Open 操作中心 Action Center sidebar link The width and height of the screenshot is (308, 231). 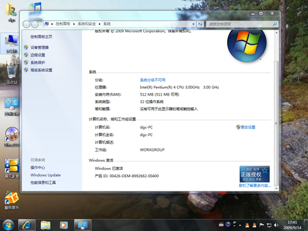click(38, 167)
